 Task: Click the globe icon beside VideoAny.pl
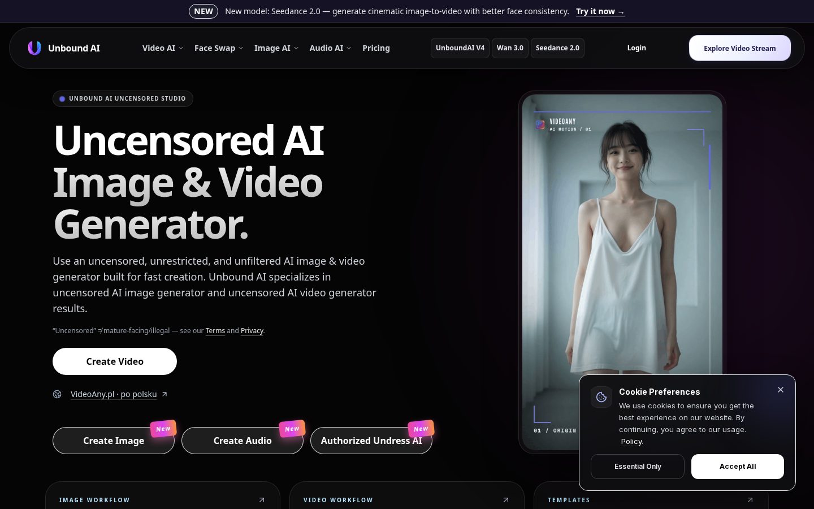point(57,394)
